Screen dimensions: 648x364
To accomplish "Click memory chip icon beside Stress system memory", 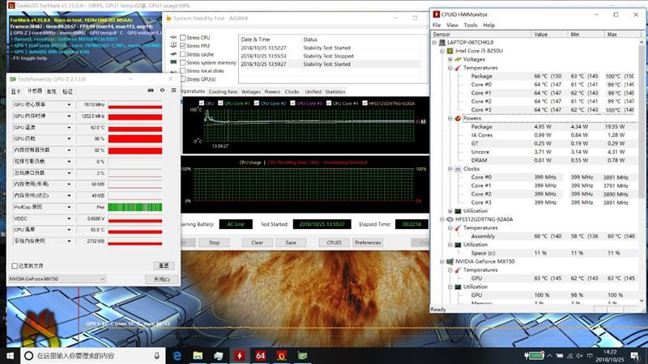I will tap(173, 62).
